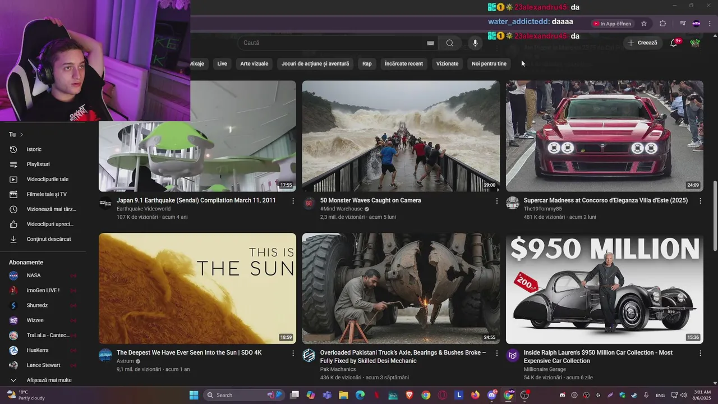Click the In App öffnen button
The width and height of the screenshot is (718, 404).
coord(612,24)
